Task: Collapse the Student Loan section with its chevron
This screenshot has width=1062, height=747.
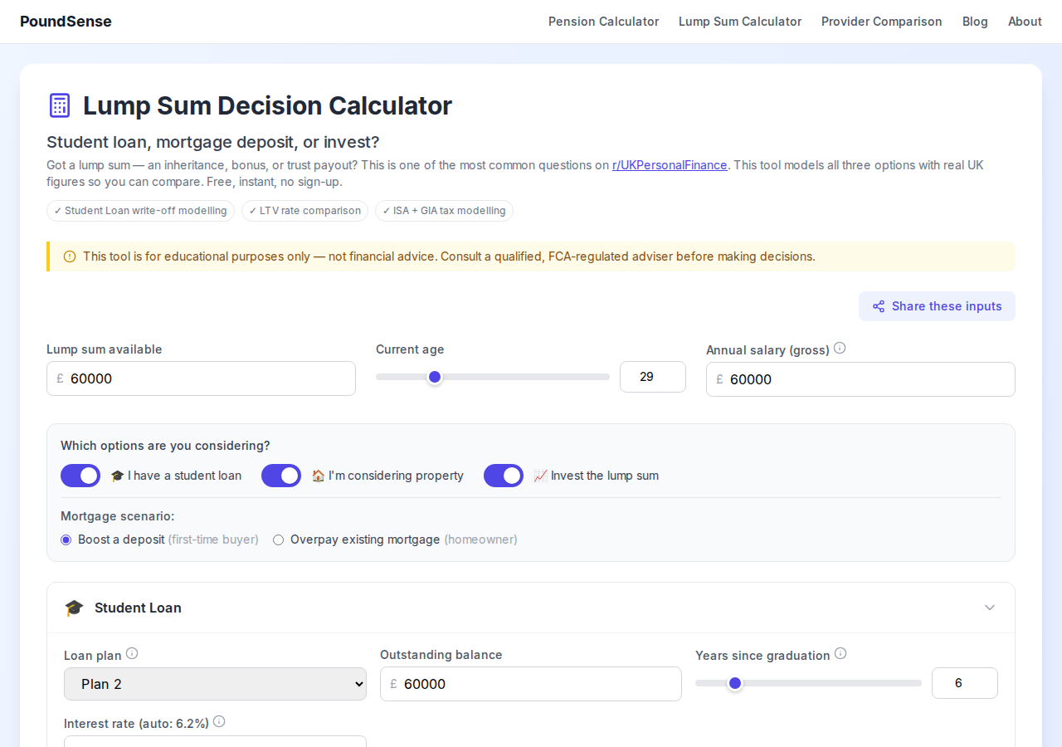Action: (989, 607)
